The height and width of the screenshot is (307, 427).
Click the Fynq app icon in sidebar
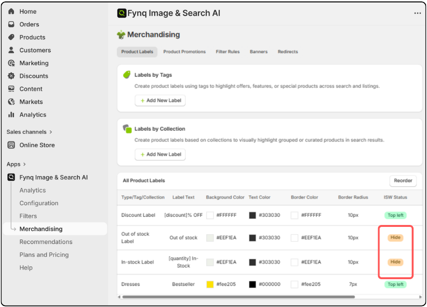[x=11, y=177]
